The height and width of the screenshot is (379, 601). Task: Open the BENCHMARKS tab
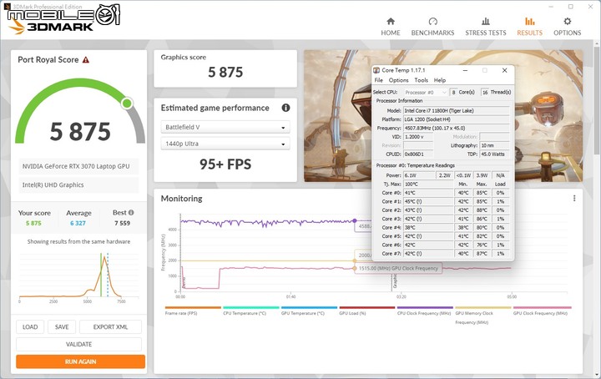click(432, 27)
